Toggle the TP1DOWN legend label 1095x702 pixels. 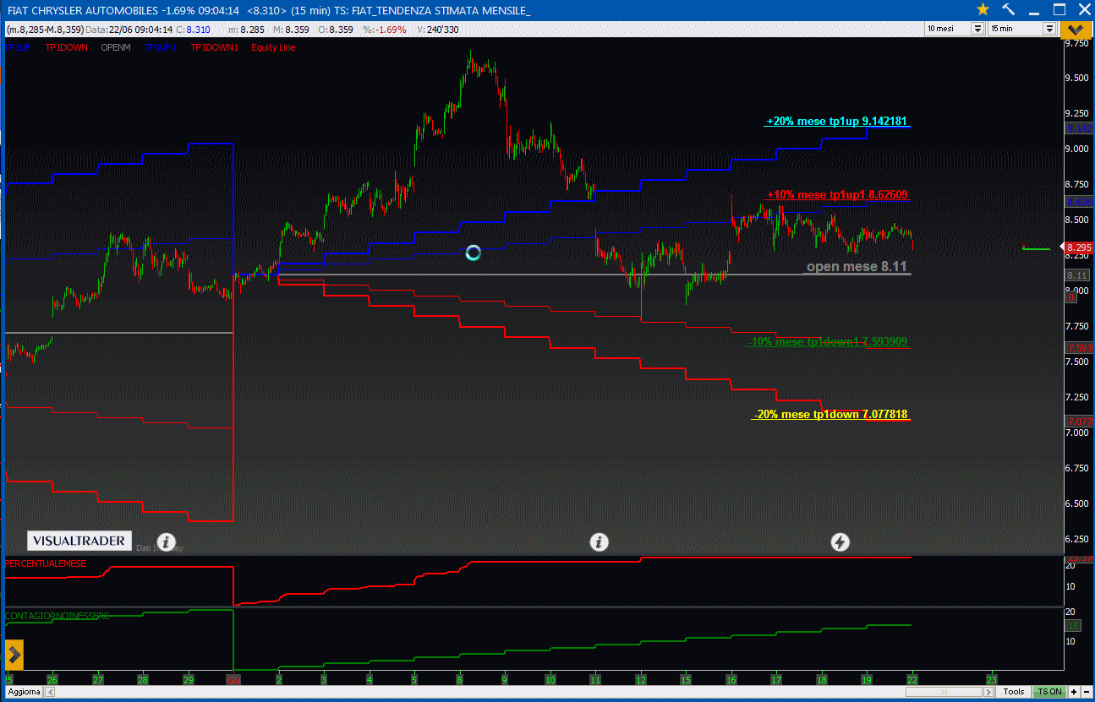pos(67,48)
